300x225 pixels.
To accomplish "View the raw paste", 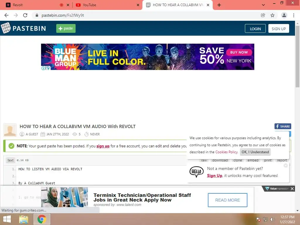I will click(x=204, y=160).
